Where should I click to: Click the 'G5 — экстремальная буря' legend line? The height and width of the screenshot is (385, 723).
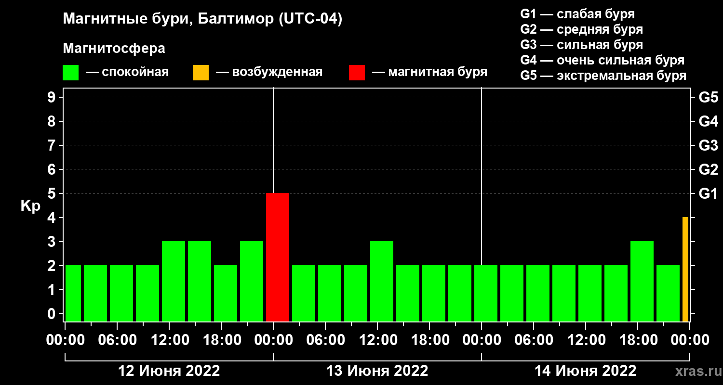[x=603, y=76]
